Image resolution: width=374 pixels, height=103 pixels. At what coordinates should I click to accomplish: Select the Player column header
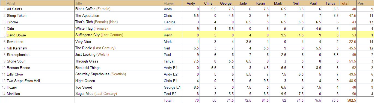[x=173, y=3]
